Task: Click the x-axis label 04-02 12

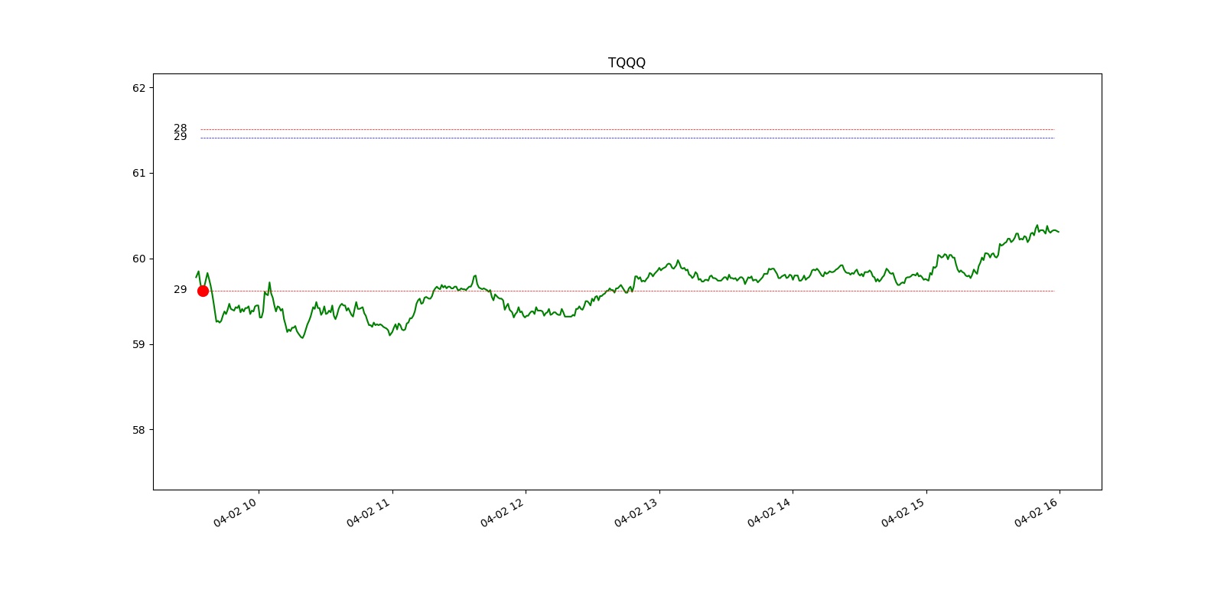Action: click(x=502, y=512)
